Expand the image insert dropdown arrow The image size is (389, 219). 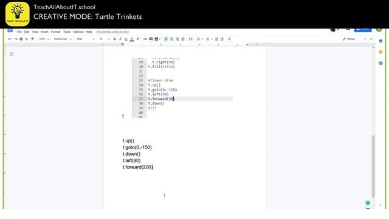(x=160, y=39)
